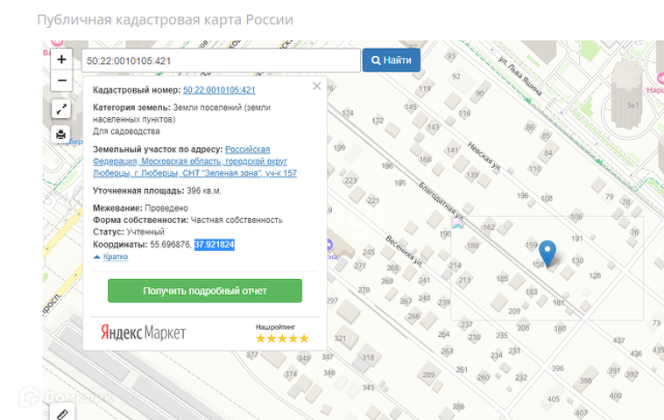Image resolution: width=664 pixels, height=420 pixels.
Task: Open the Яндекс Маркет logo
Action: (143, 332)
